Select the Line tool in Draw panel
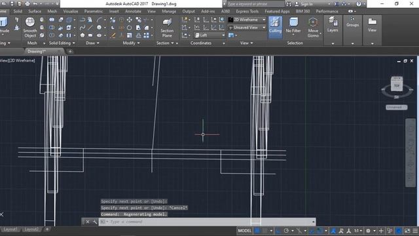419x236 pixels. click(90, 28)
